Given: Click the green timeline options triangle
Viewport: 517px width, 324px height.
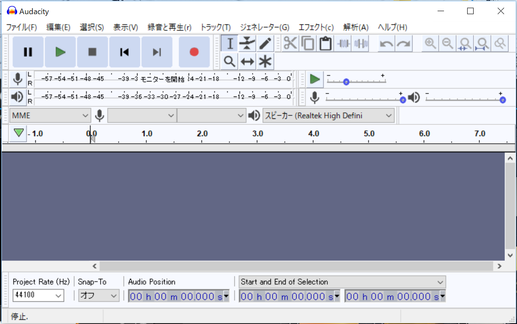Looking at the screenshot, I should [18, 133].
